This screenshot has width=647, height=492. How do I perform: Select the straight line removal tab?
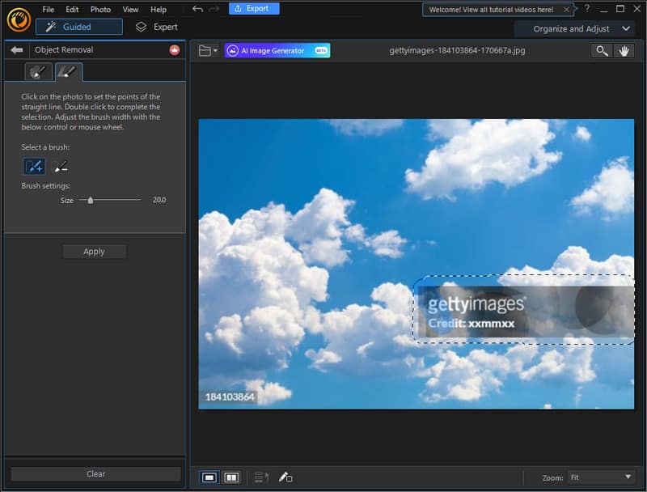click(x=69, y=72)
